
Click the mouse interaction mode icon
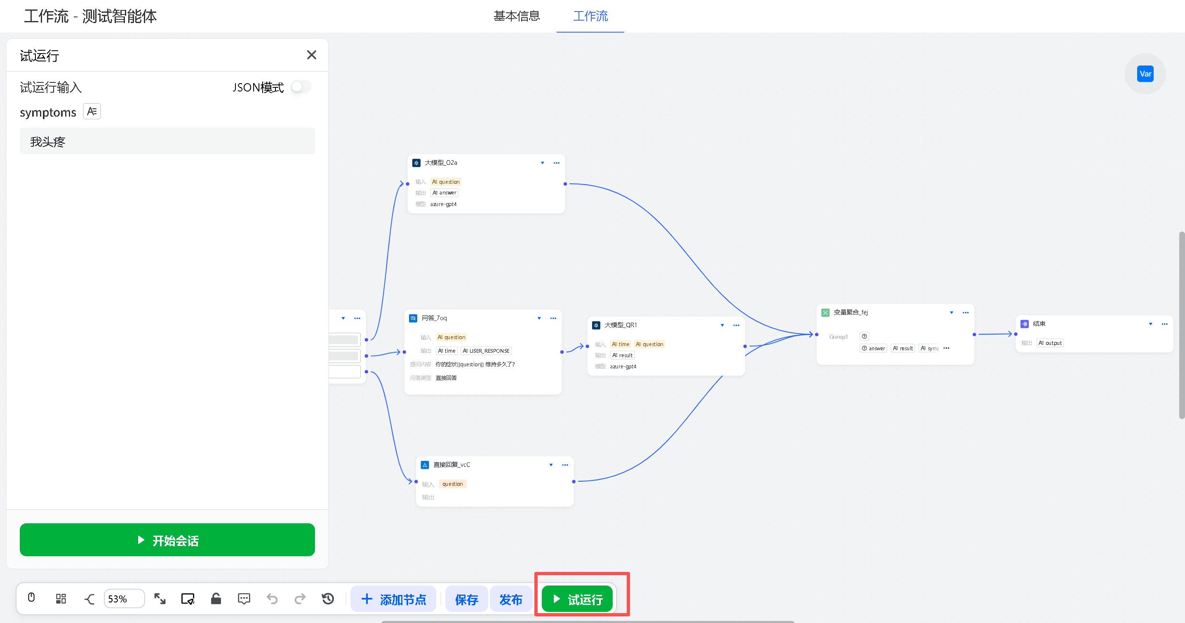click(31, 598)
